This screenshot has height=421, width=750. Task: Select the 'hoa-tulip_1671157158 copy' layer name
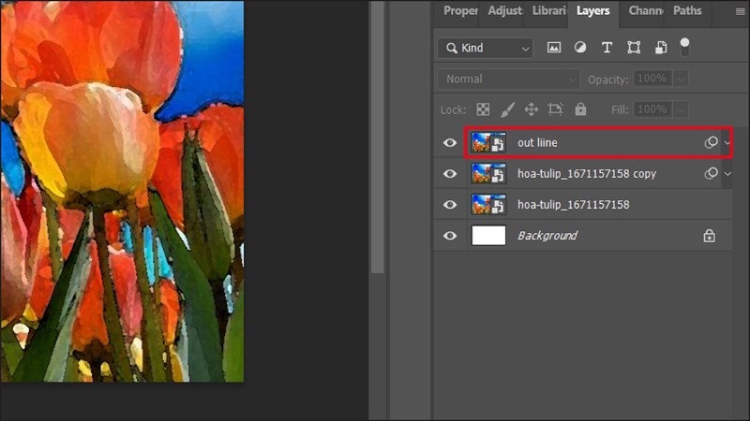coord(587,174)
